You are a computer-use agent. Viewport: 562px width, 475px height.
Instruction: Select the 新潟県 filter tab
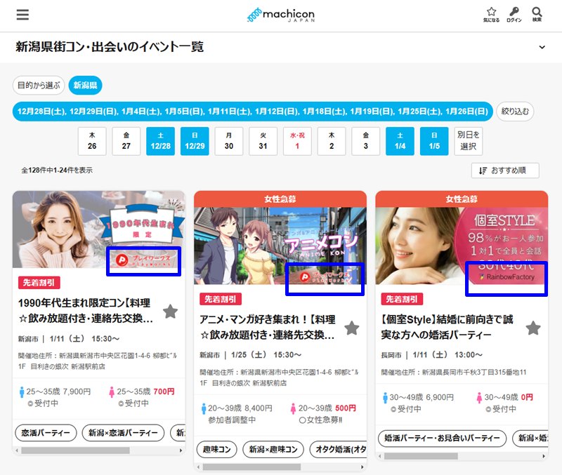85,86
